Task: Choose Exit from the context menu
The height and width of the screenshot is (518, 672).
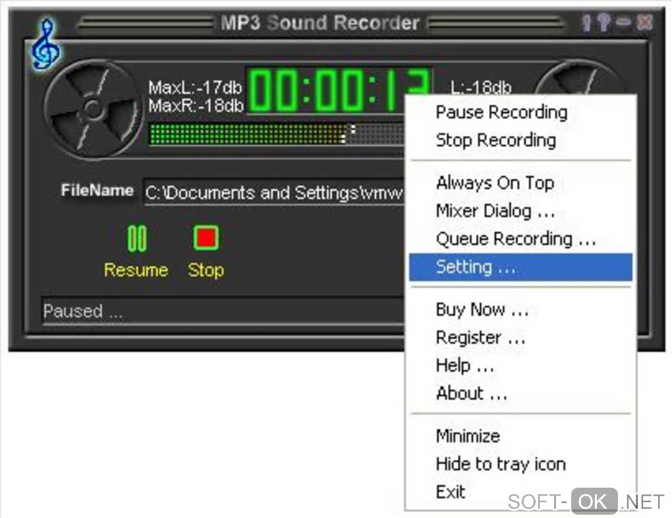Action: pos(520,492)
